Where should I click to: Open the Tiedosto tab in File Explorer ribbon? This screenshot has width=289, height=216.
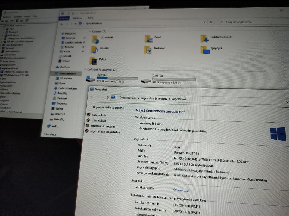pos(64,18)
